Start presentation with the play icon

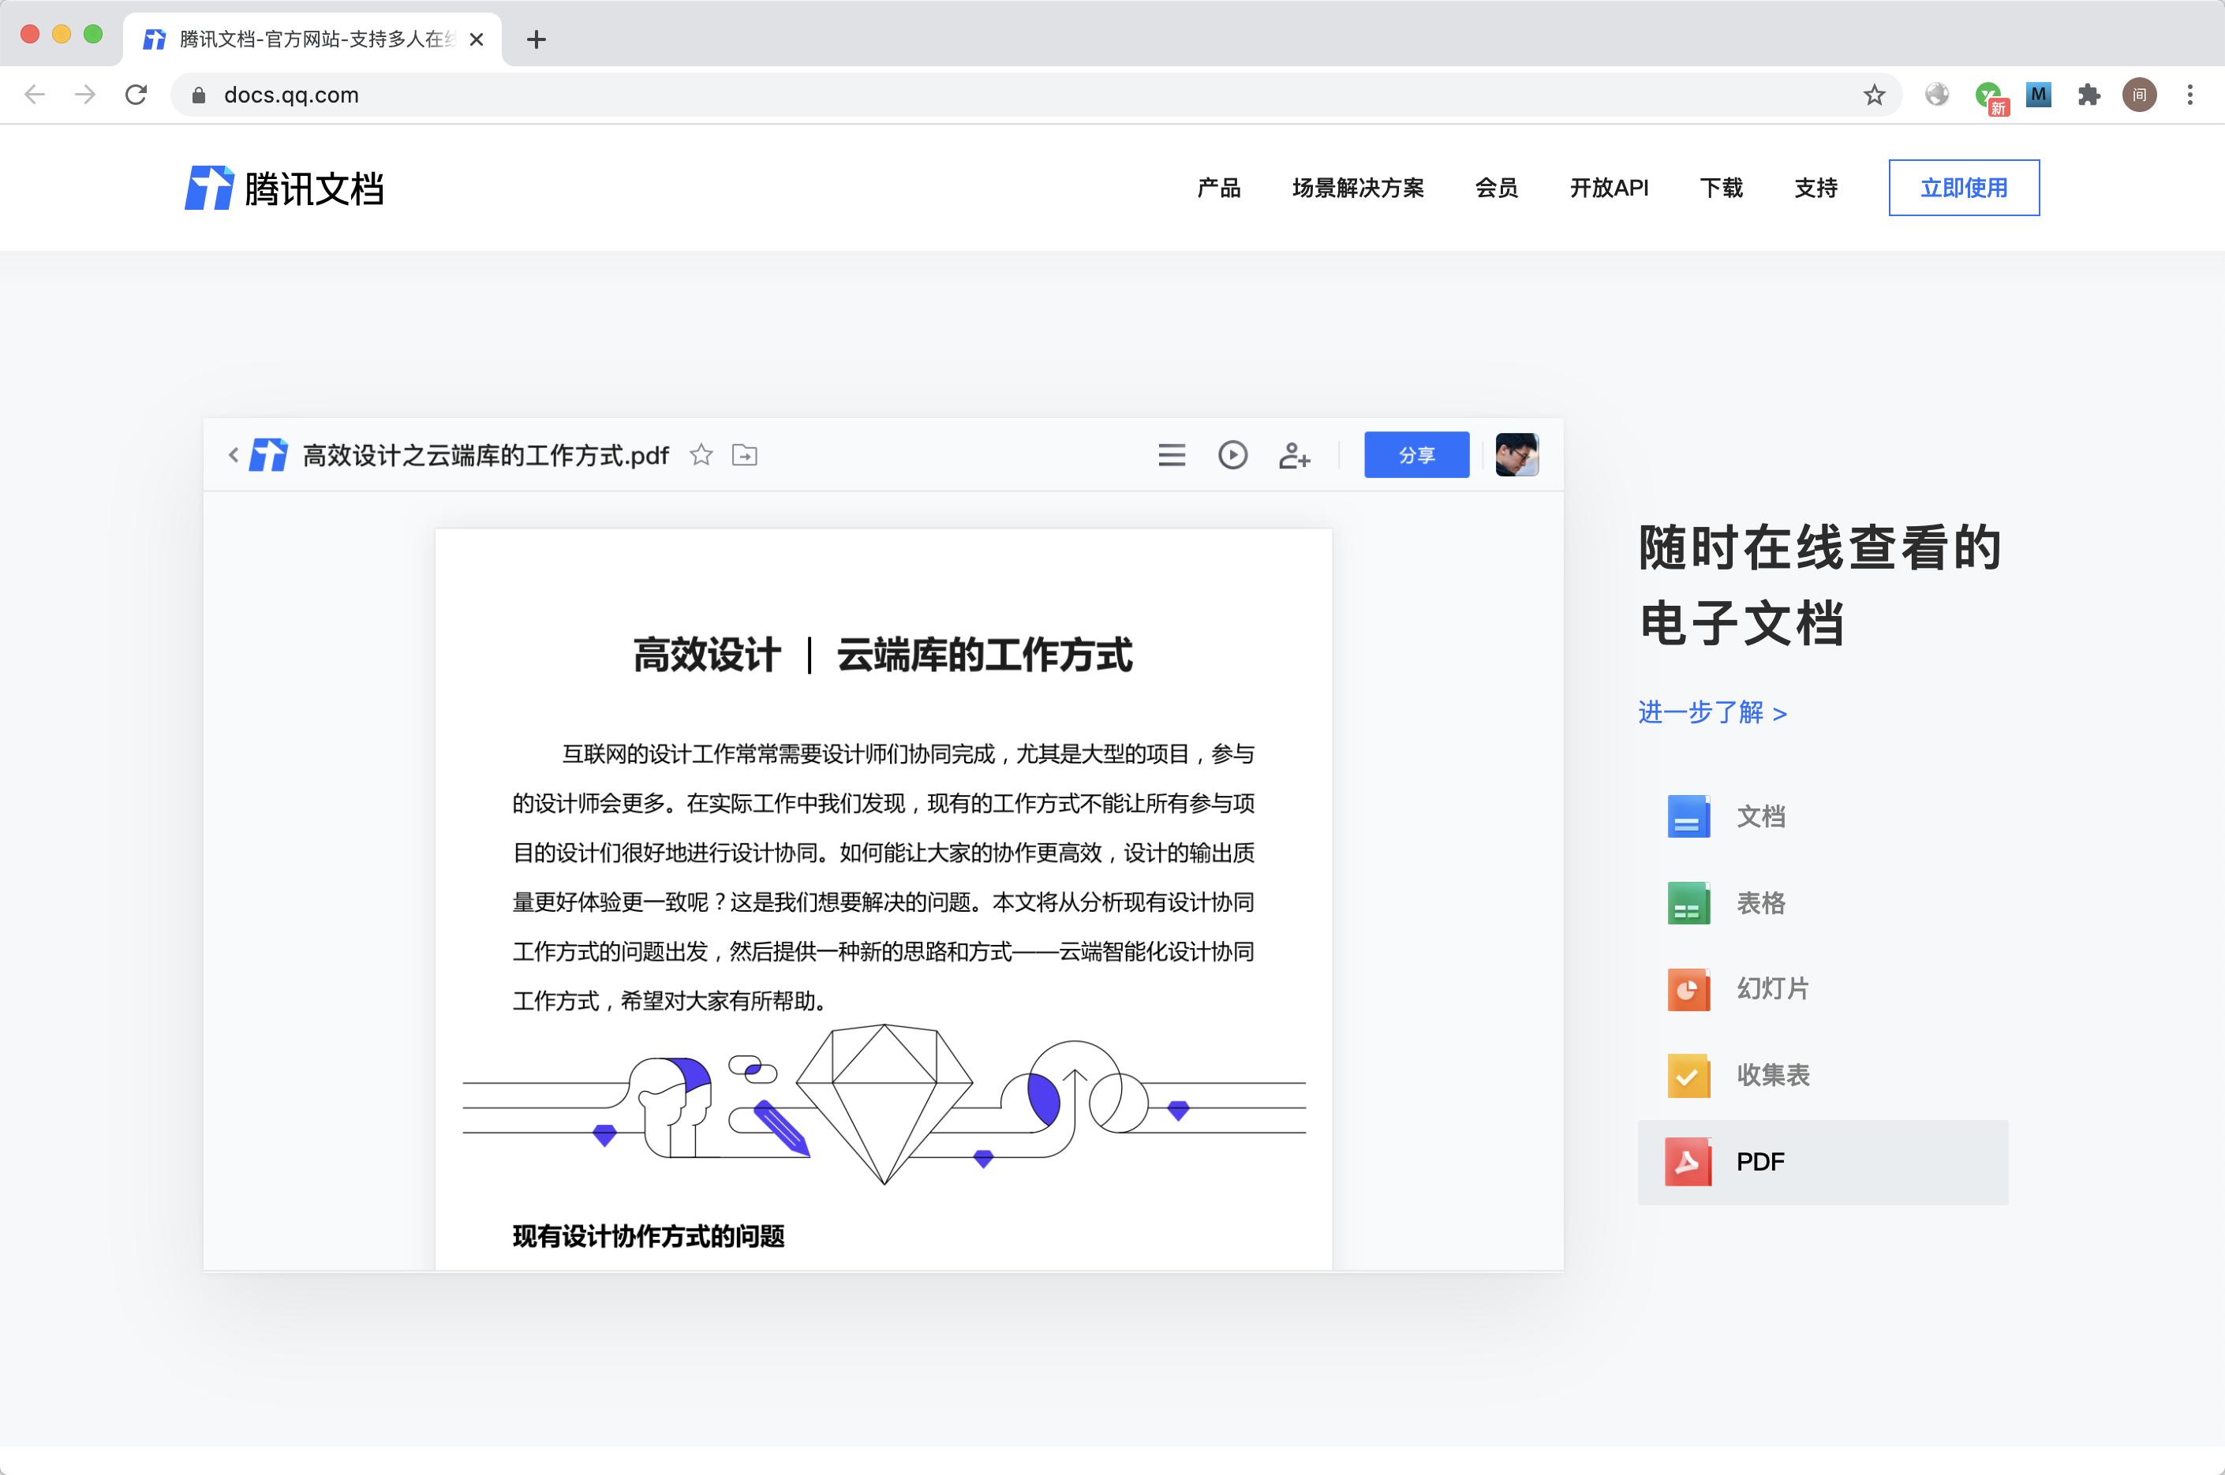click(1232, 455)
